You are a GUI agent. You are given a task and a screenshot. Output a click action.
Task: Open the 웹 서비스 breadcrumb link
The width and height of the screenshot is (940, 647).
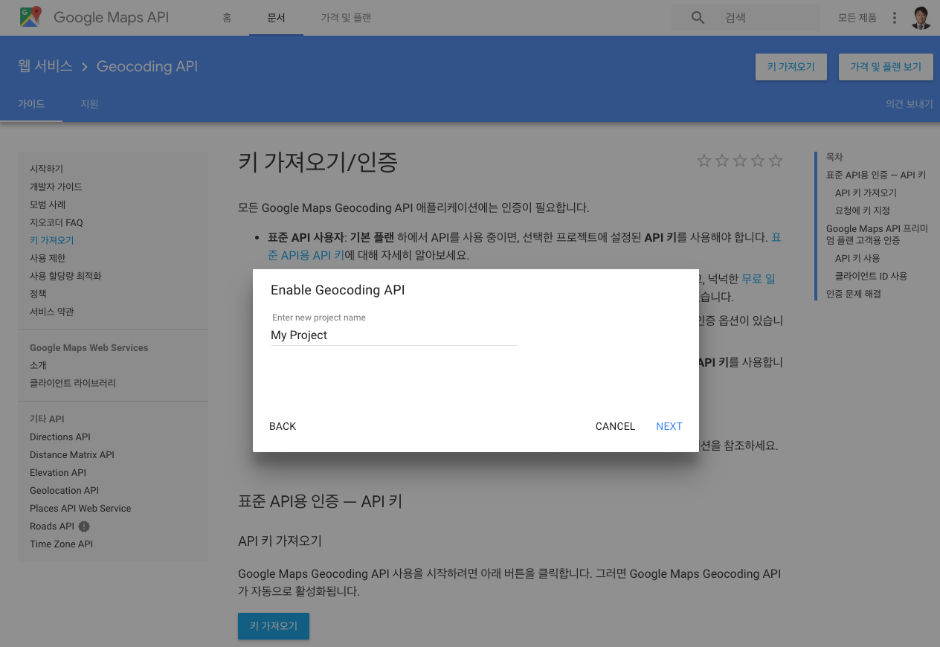point(45,66)
